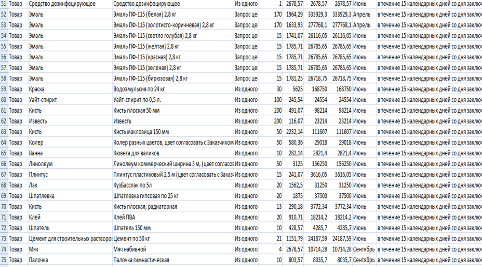Select the 'Колер' name cell
The height and width of the screenshot is (267, 482).
click(x=71, y=143)
